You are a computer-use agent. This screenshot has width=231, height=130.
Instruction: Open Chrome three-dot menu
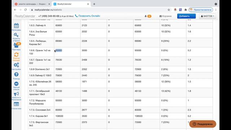pos(216,10)
